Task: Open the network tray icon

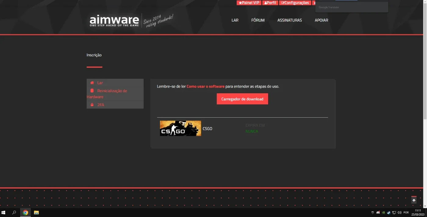Action: (x=394, y=212)
